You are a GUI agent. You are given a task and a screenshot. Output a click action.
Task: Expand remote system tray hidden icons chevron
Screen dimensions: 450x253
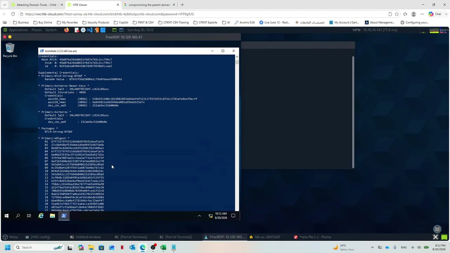199,216
